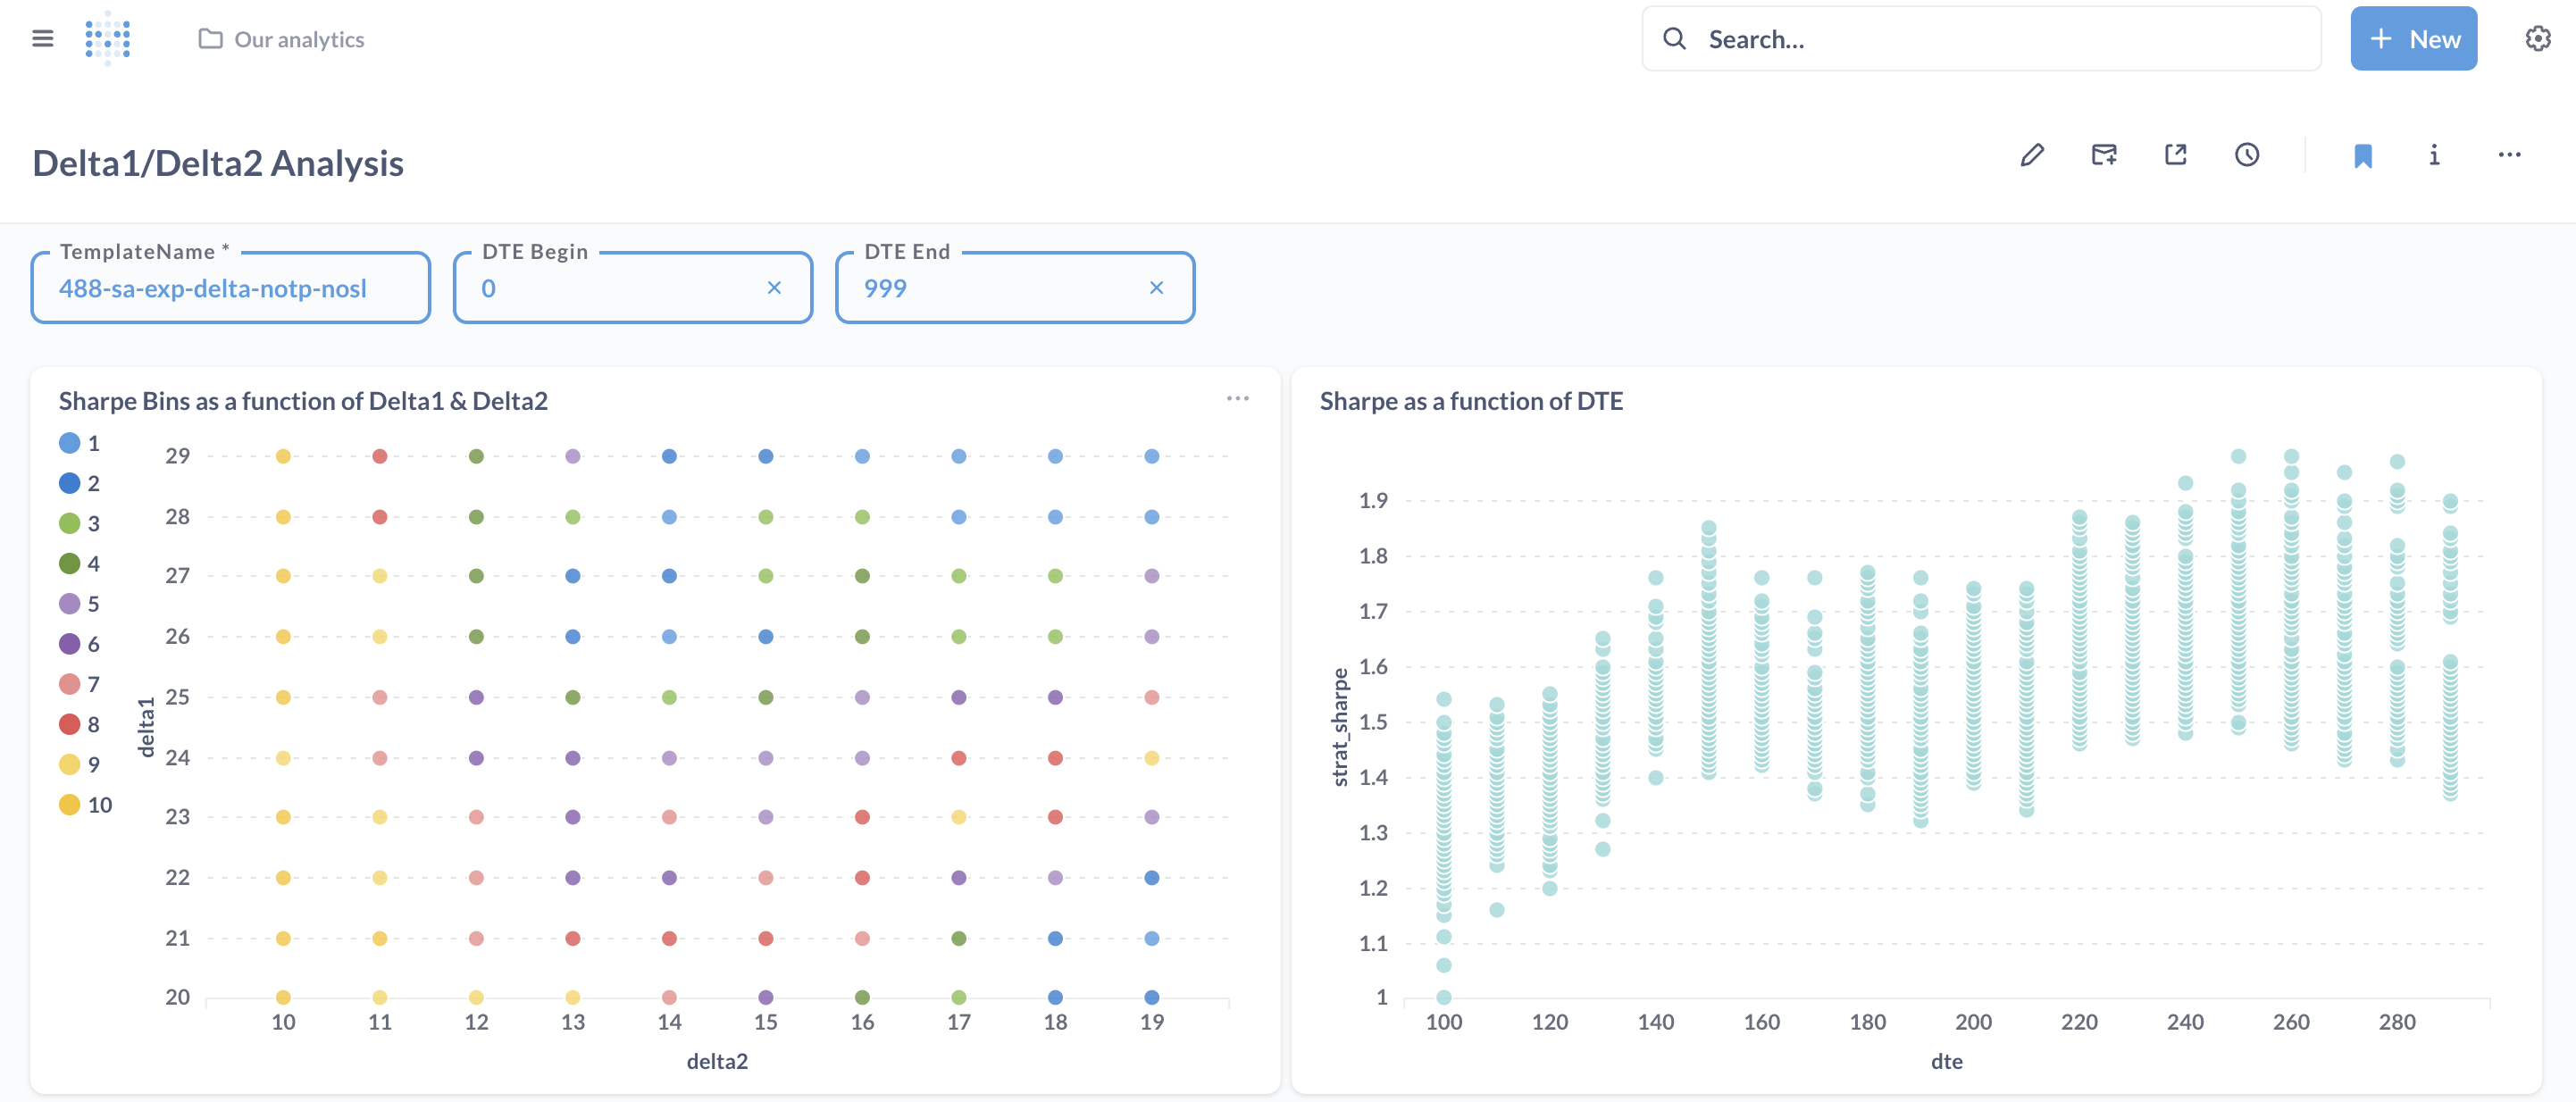Open Sharpe Bins card ellipsis menu

click(1237, 399)
